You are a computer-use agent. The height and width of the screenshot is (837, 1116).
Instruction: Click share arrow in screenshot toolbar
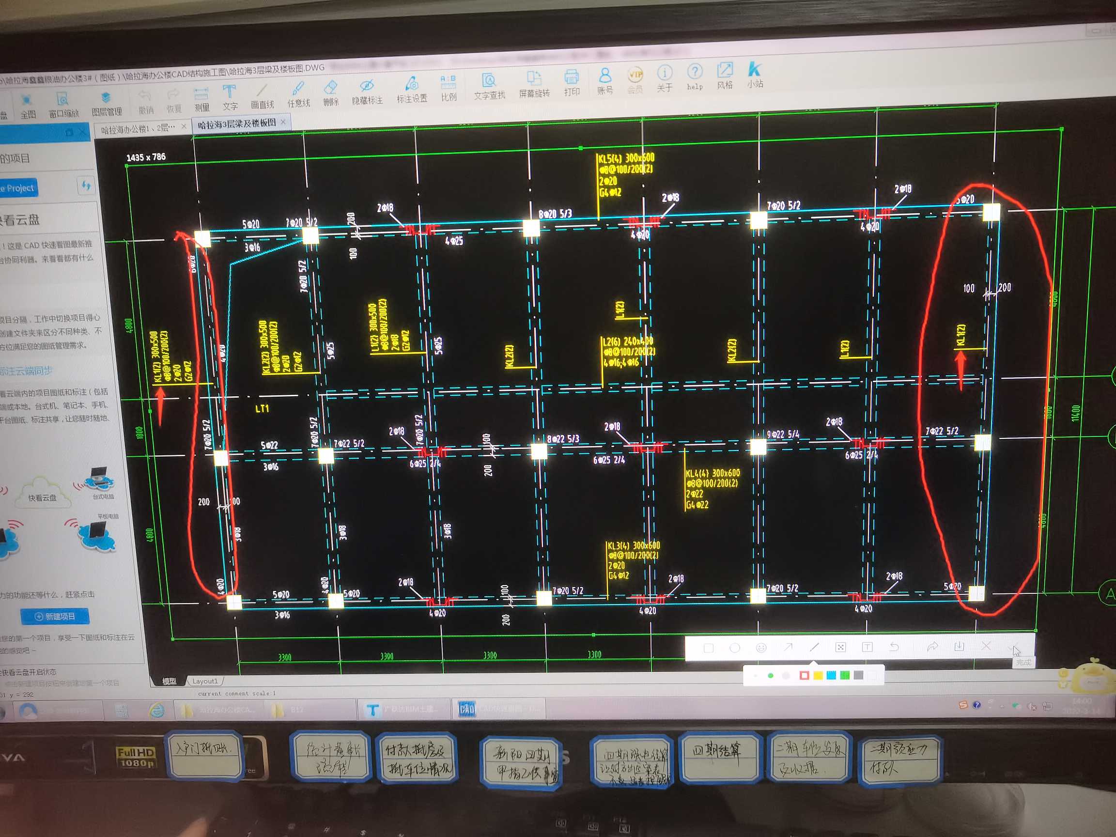click(x=932, y=647)
